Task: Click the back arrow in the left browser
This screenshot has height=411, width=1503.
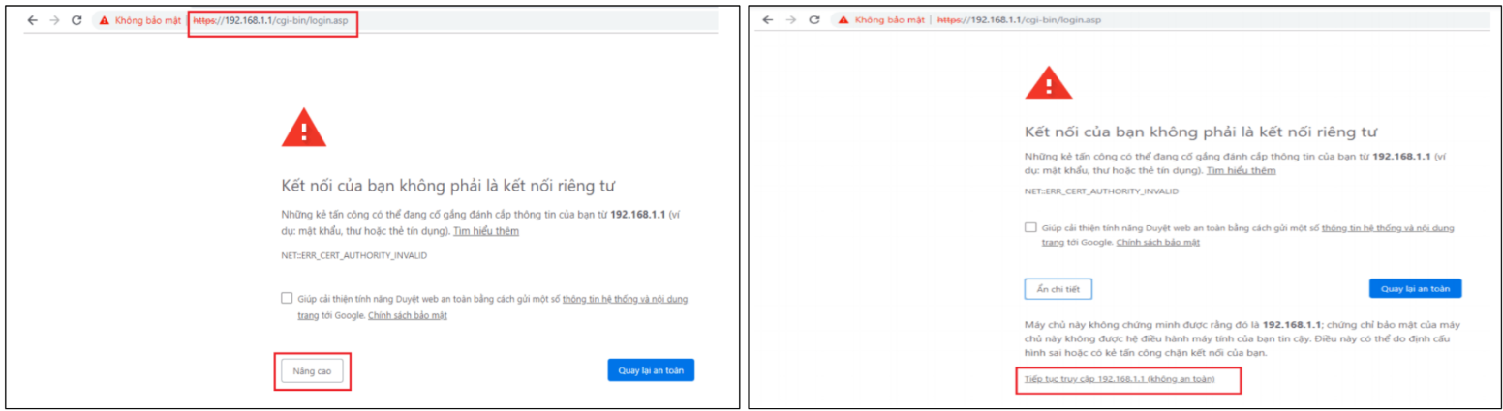Action: pyautogui.click(x=32, y=20)
